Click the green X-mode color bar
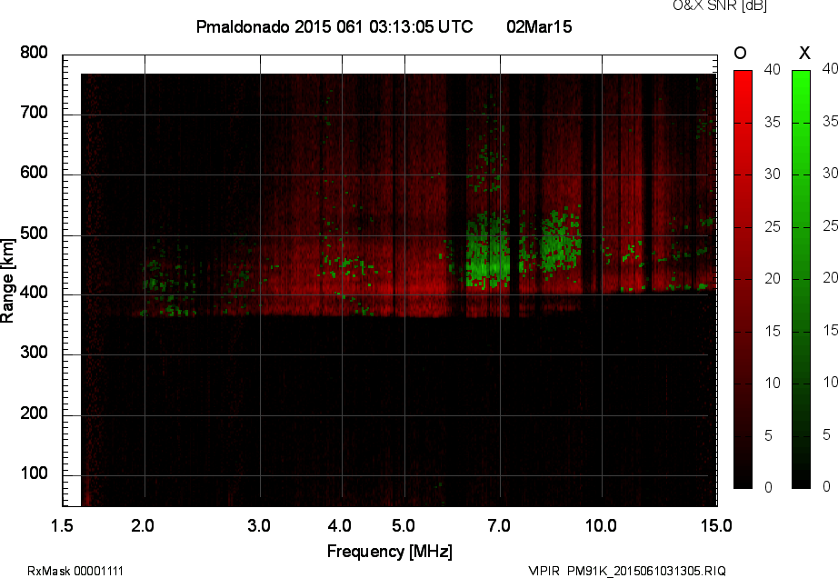The image size is (838, 578). click(801, 279)
